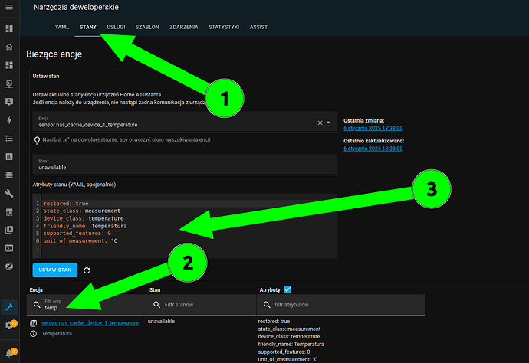Open sensor.nas_cache_device_1_temperature link in table

90,323
